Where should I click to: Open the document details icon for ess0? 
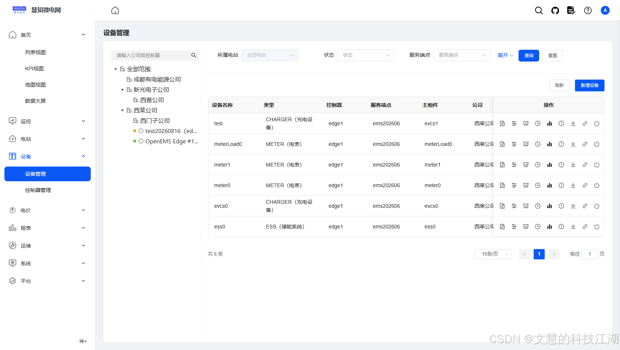point(502,227)
